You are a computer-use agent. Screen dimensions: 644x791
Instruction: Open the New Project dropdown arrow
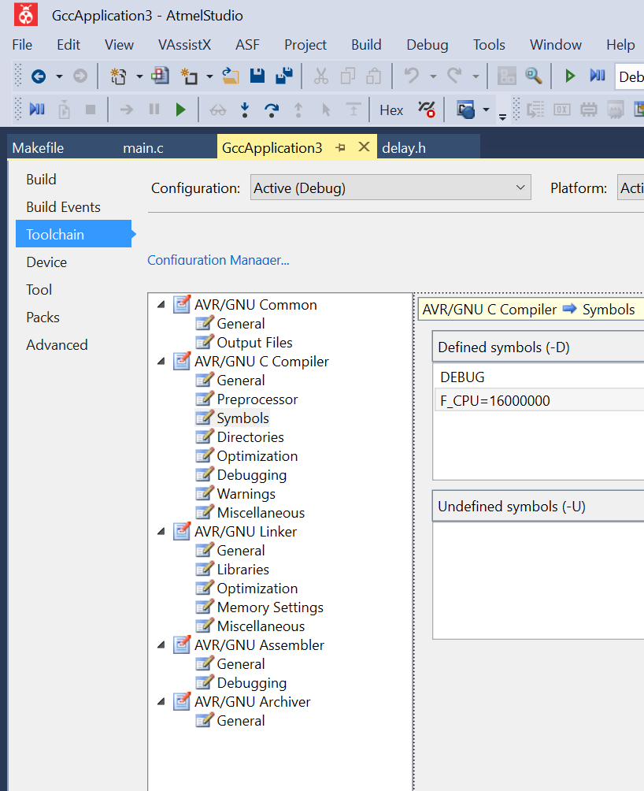pos(139,76)
